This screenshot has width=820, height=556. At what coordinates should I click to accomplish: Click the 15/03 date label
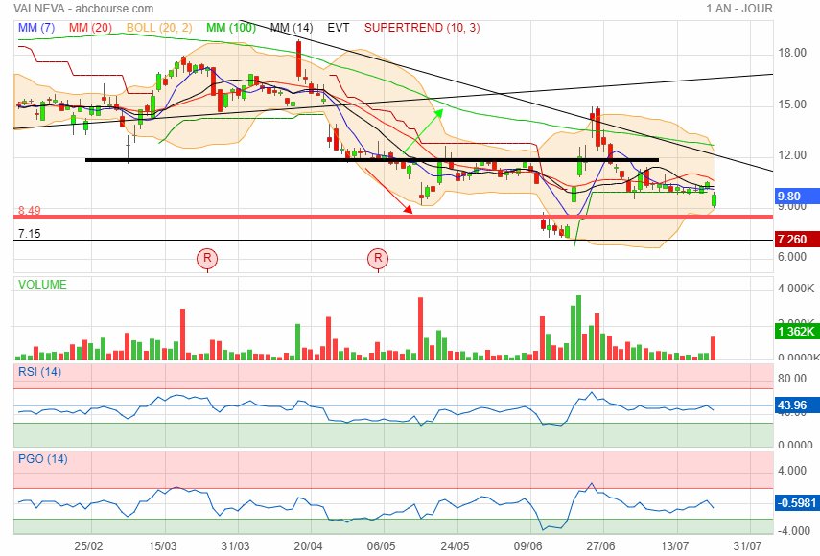tap(162, 546)
